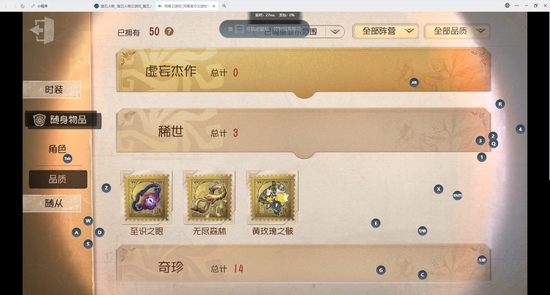Screen dimensions: 550x295
Task: Open the globe language icon
Action: pos(507,5)
